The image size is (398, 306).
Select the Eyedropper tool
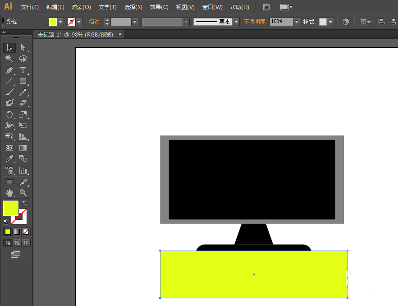pos(9,159)
